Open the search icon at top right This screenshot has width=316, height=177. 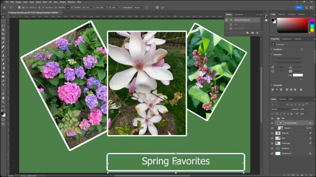[306, 7]
